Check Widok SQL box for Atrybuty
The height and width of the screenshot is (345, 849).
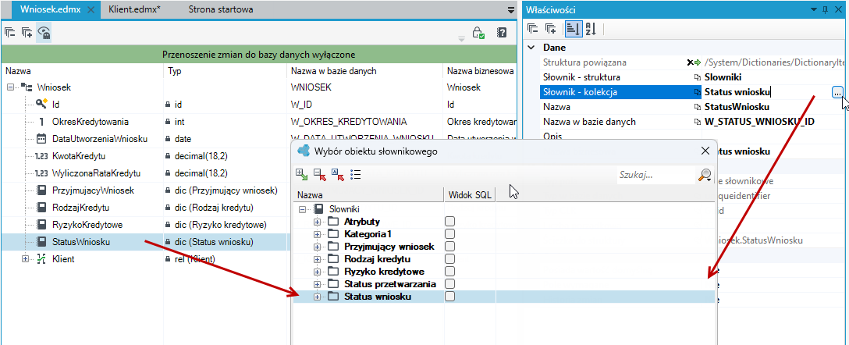point(450,222)
